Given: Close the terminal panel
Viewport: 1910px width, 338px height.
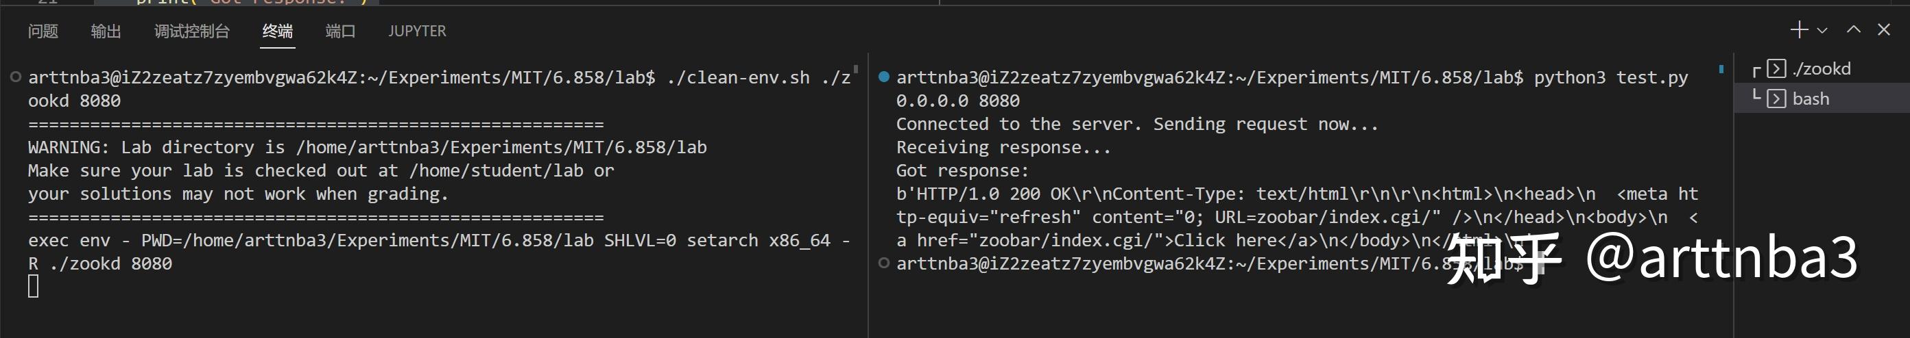Looking at the screenshot, I should [1884, 29].
